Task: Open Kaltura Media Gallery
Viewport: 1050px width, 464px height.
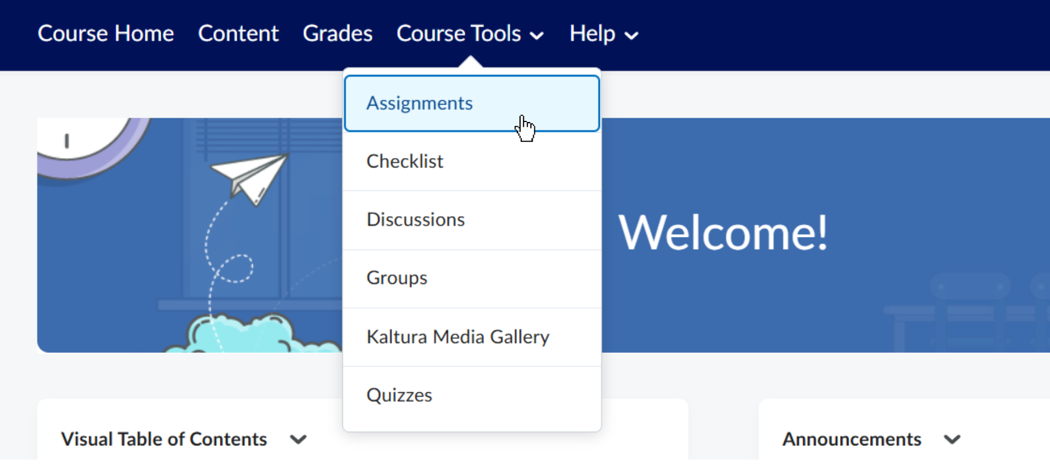Action: pos(458,337)
